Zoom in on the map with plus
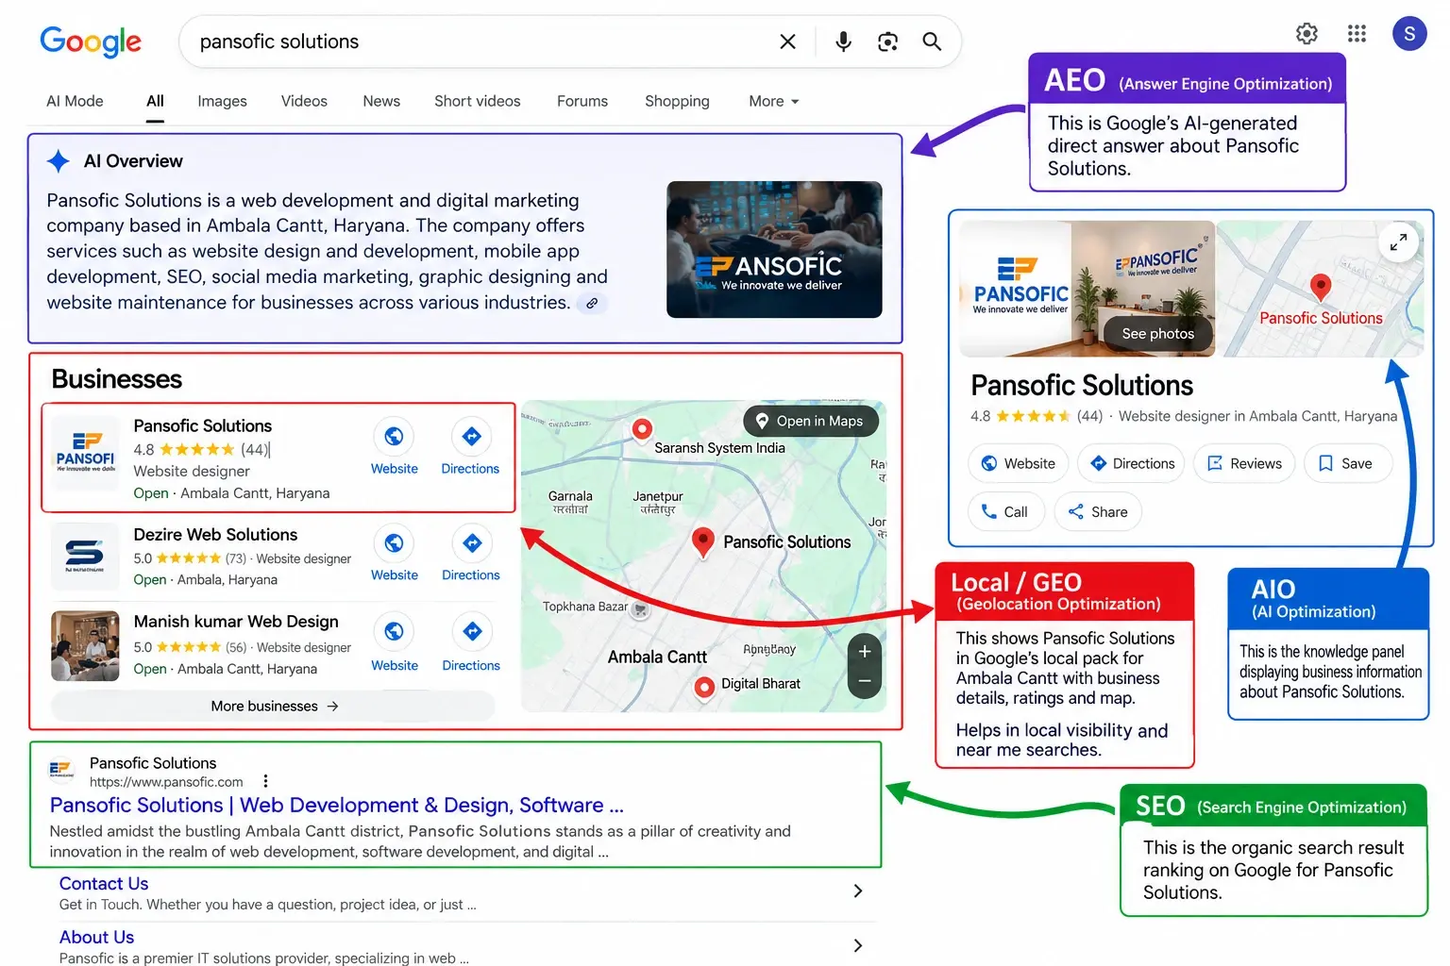 864,652
